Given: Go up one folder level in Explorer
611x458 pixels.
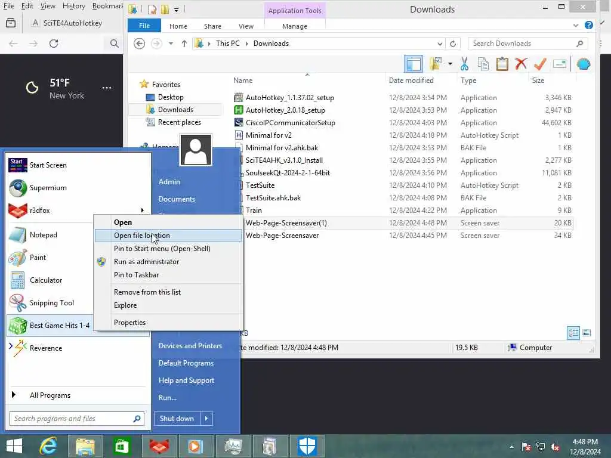Looking at the screenshot, I should tap(184, 44).
